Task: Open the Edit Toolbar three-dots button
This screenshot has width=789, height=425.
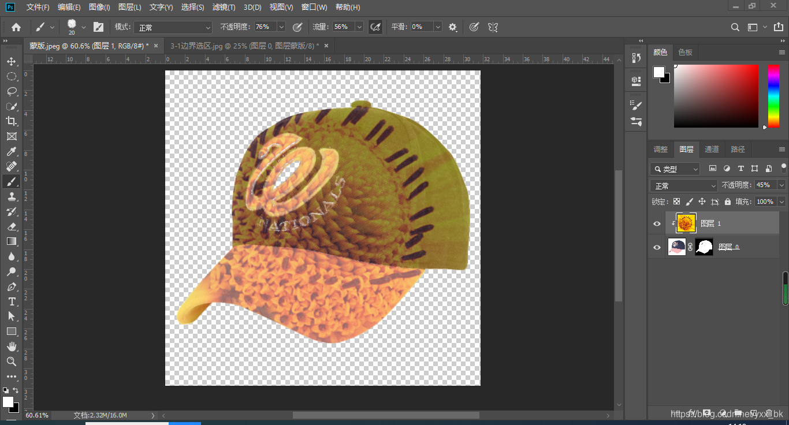Action: (12, 376)
